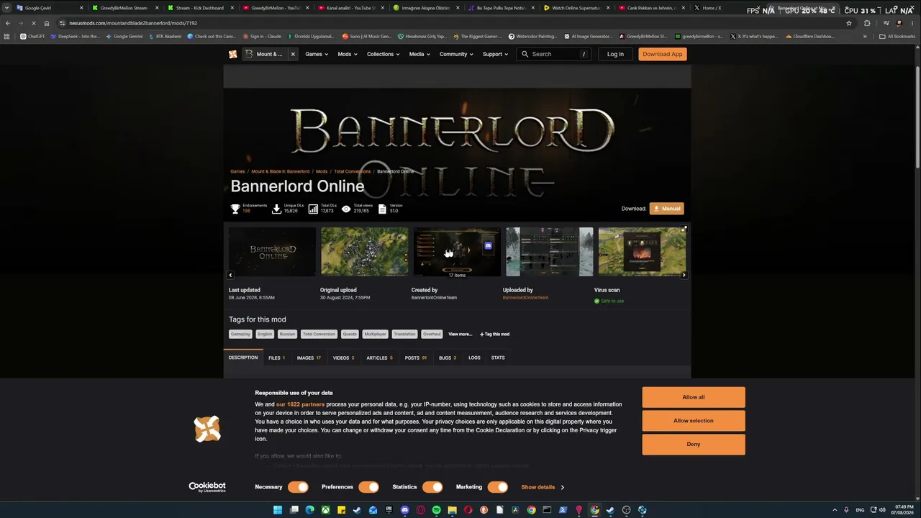Open the Mods dropdown menu
921x518 pixels.
coord(348,54)
